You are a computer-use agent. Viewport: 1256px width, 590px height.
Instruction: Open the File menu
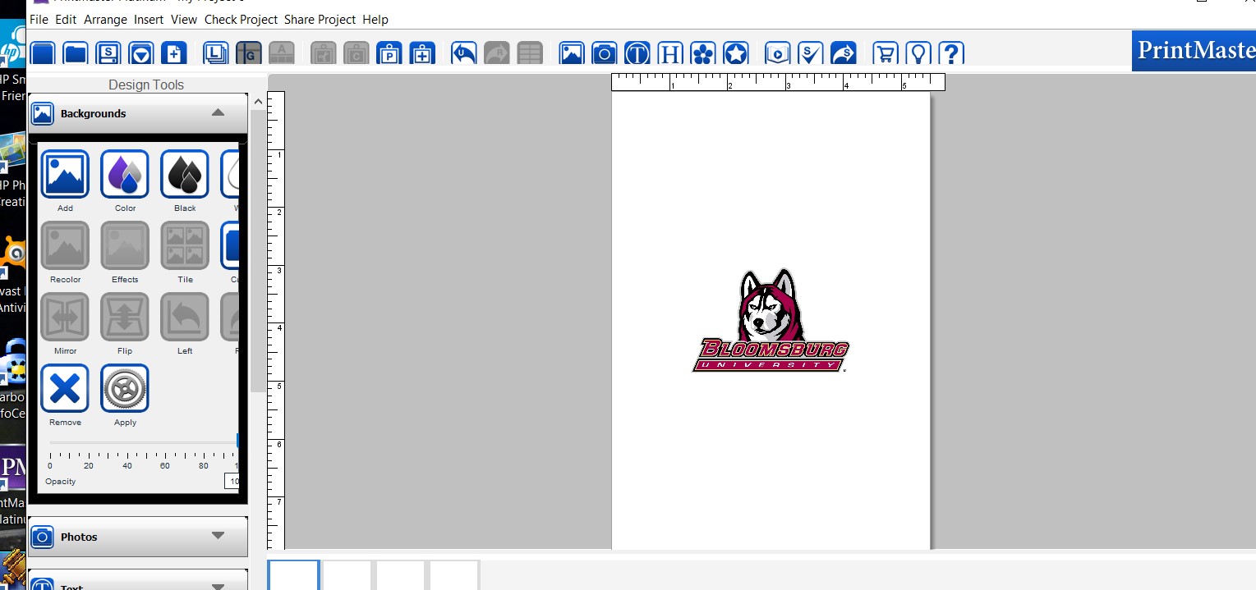pyautogui.click(x=39, y=19)
